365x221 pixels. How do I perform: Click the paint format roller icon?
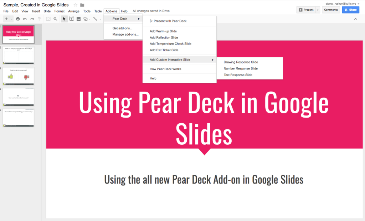[x=39, y=19]
